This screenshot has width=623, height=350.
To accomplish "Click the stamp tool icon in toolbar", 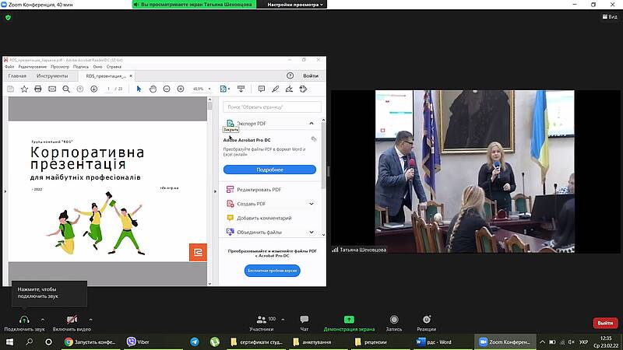I will [303, 89].
